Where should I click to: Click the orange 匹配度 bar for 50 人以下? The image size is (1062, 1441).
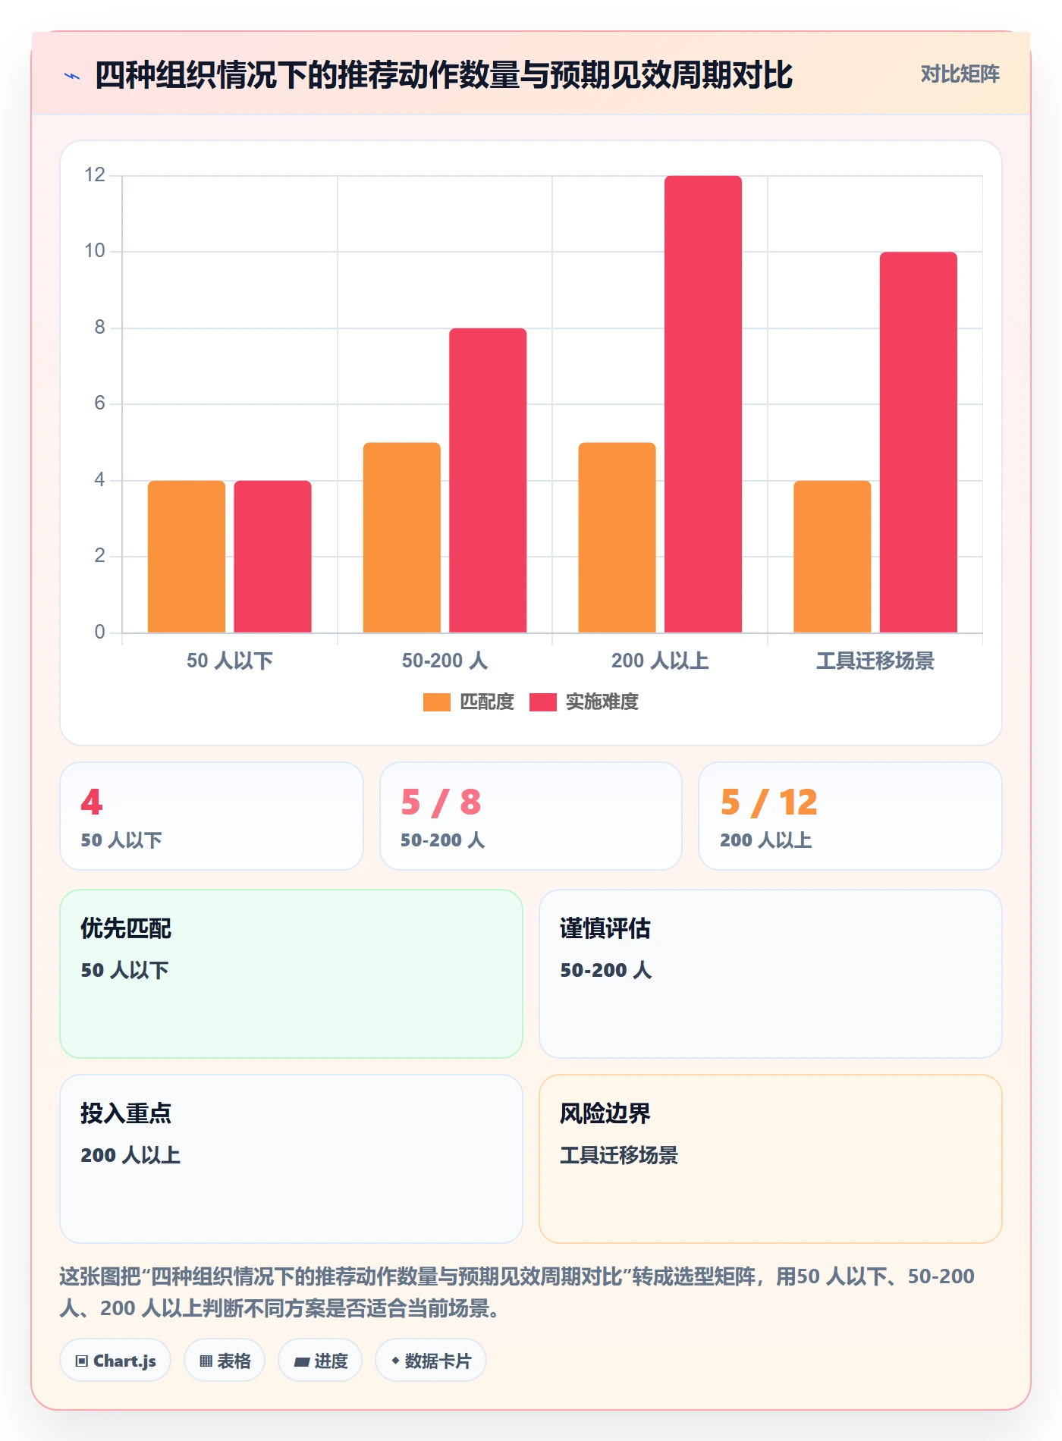(187, 556)
